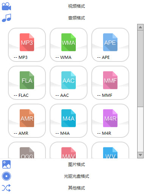Select the blue APE file icon
This screenshot has width=144, height=194.
[x=110, y=42]
